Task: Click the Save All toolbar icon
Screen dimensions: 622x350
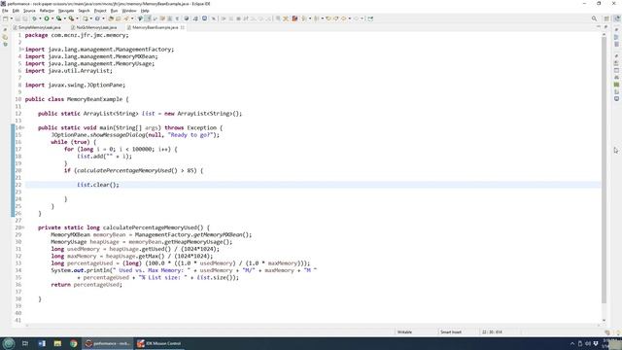Action: (x=24, y=18)
